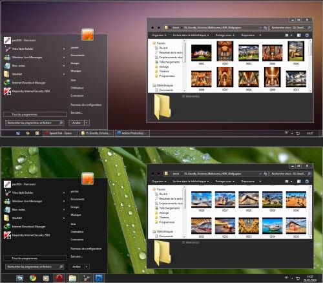The width and height of the screenshot is (323, 283).
Task: Open the media player icon on the icon-only taskbar
Action: (46, 278)
